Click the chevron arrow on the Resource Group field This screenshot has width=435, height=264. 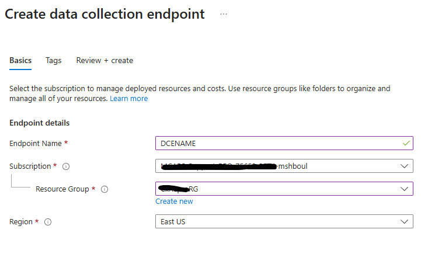[x=405, y=189]
